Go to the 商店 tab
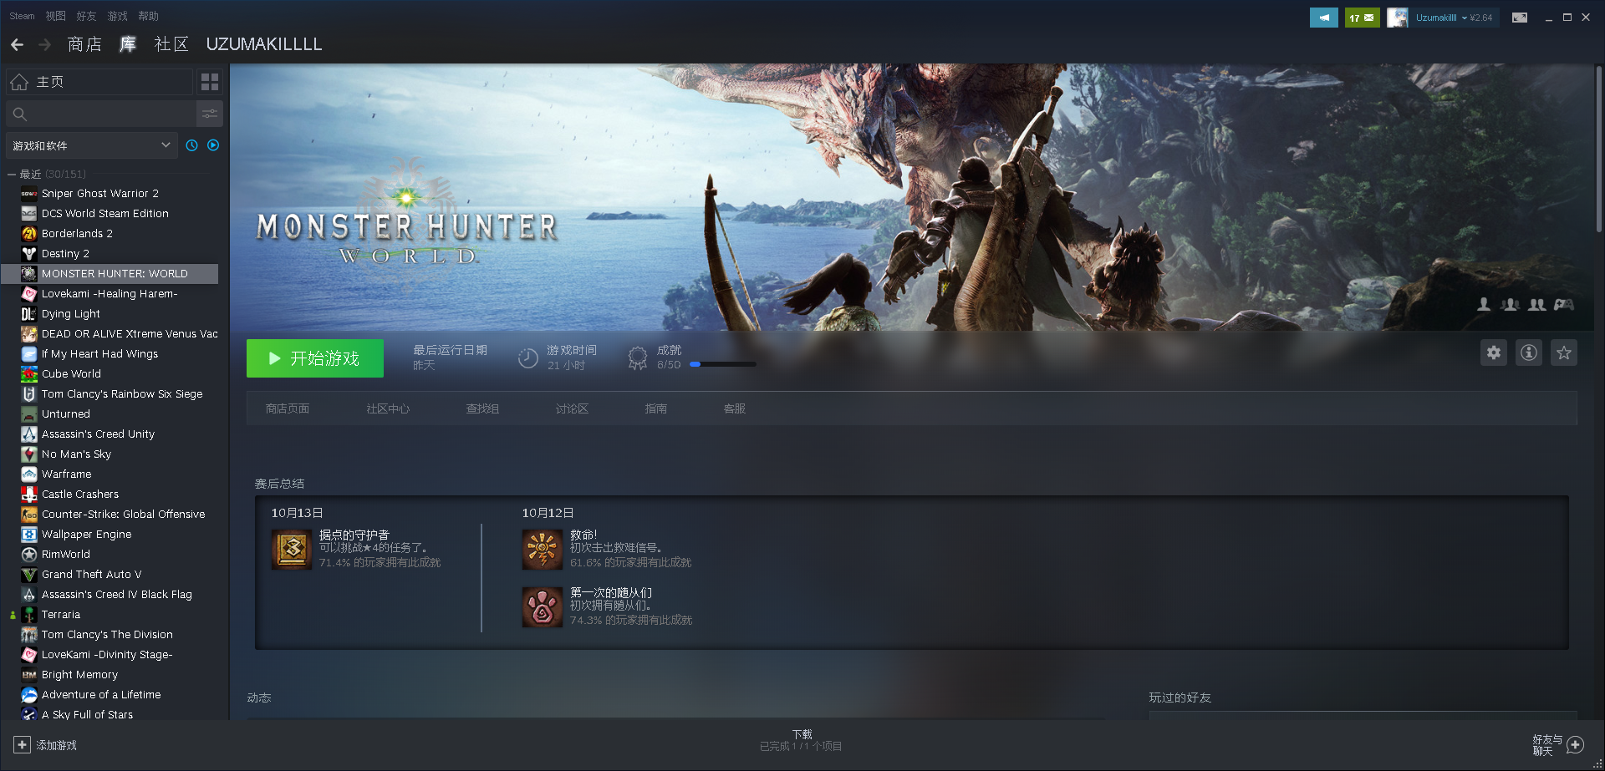This screenshot has height=771, width=1605. tap(84, 44)
